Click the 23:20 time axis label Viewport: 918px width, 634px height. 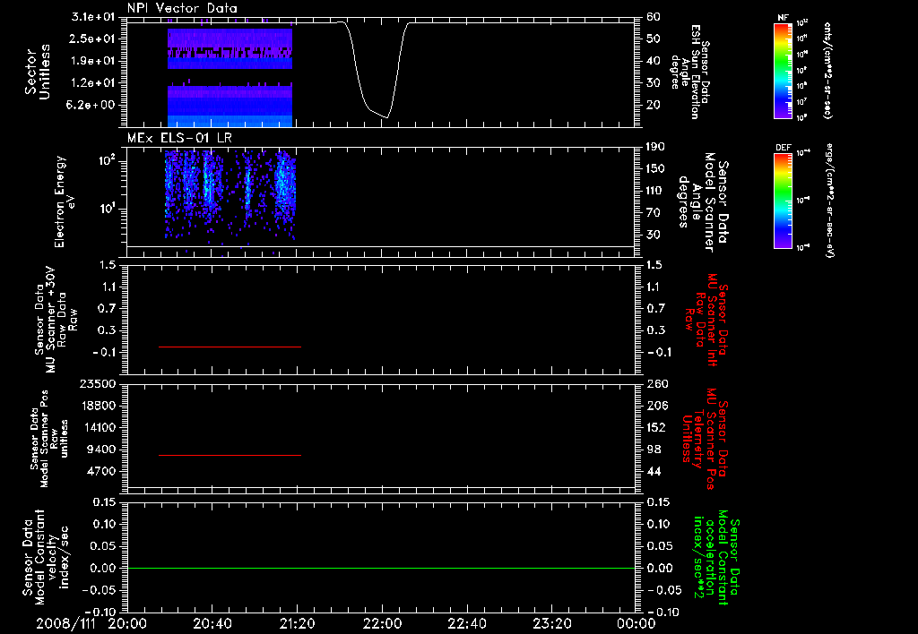point(552,623)
